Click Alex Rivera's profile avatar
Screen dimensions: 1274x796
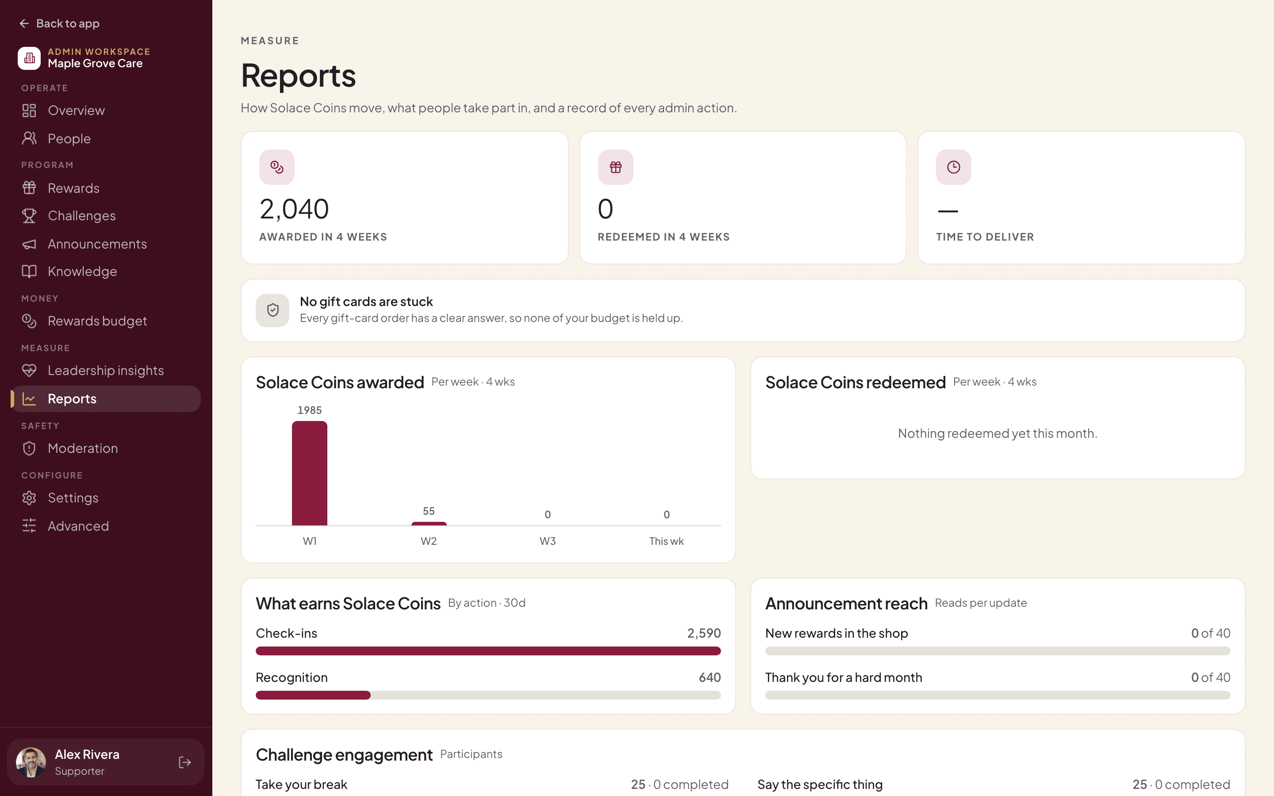(x=31, y=762)
